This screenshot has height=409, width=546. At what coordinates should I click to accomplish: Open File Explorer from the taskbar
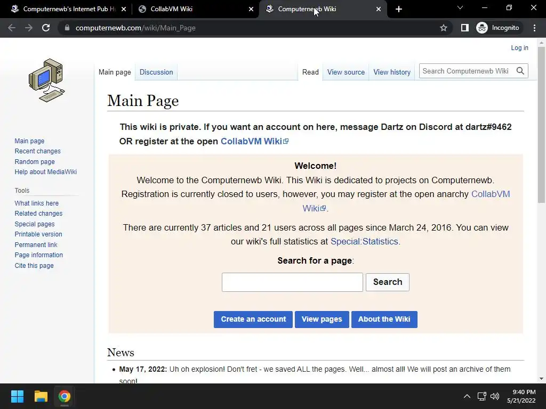click(41, 396)
